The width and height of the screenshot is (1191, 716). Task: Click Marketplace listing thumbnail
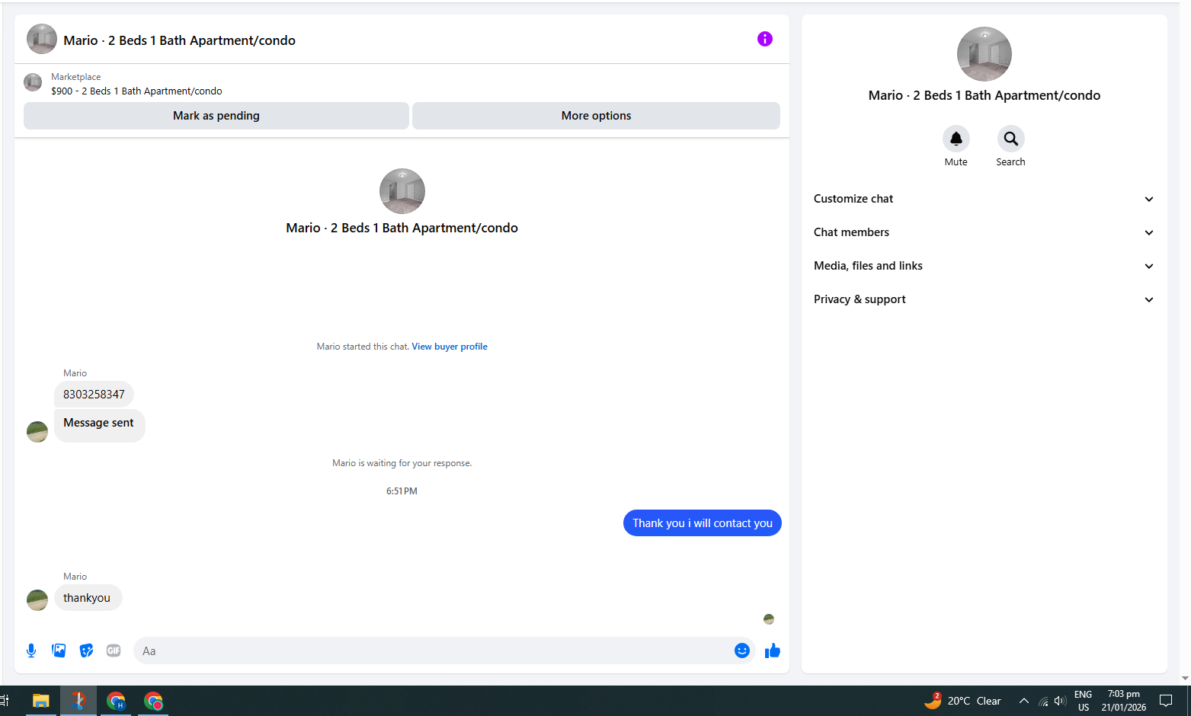tap(33, 82)
